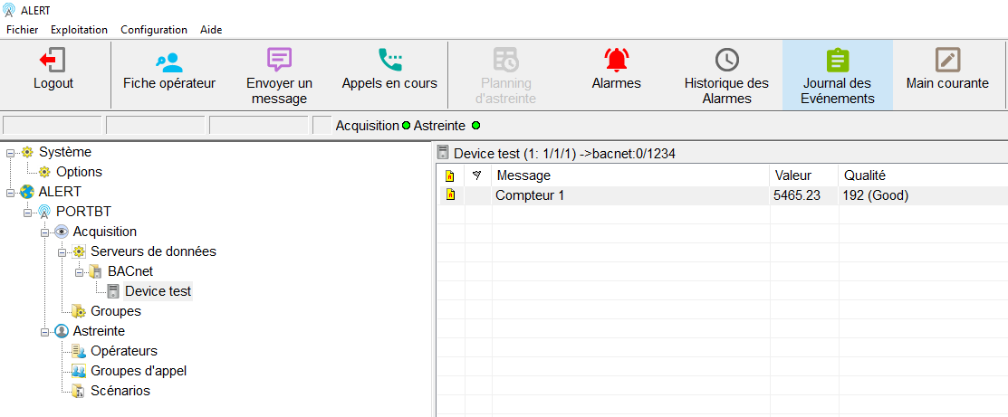The height and width of the screenshot is (417, 1008).
Task: Select Device test in the tree
Action: [x=158, y=291]
